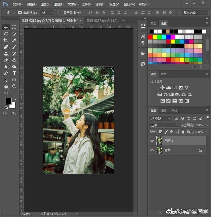Image resolution: width=211 pixels, height=217 pixels.
Task: Expand the layer filter 类型 dropdown
Action: click(160, 118)
